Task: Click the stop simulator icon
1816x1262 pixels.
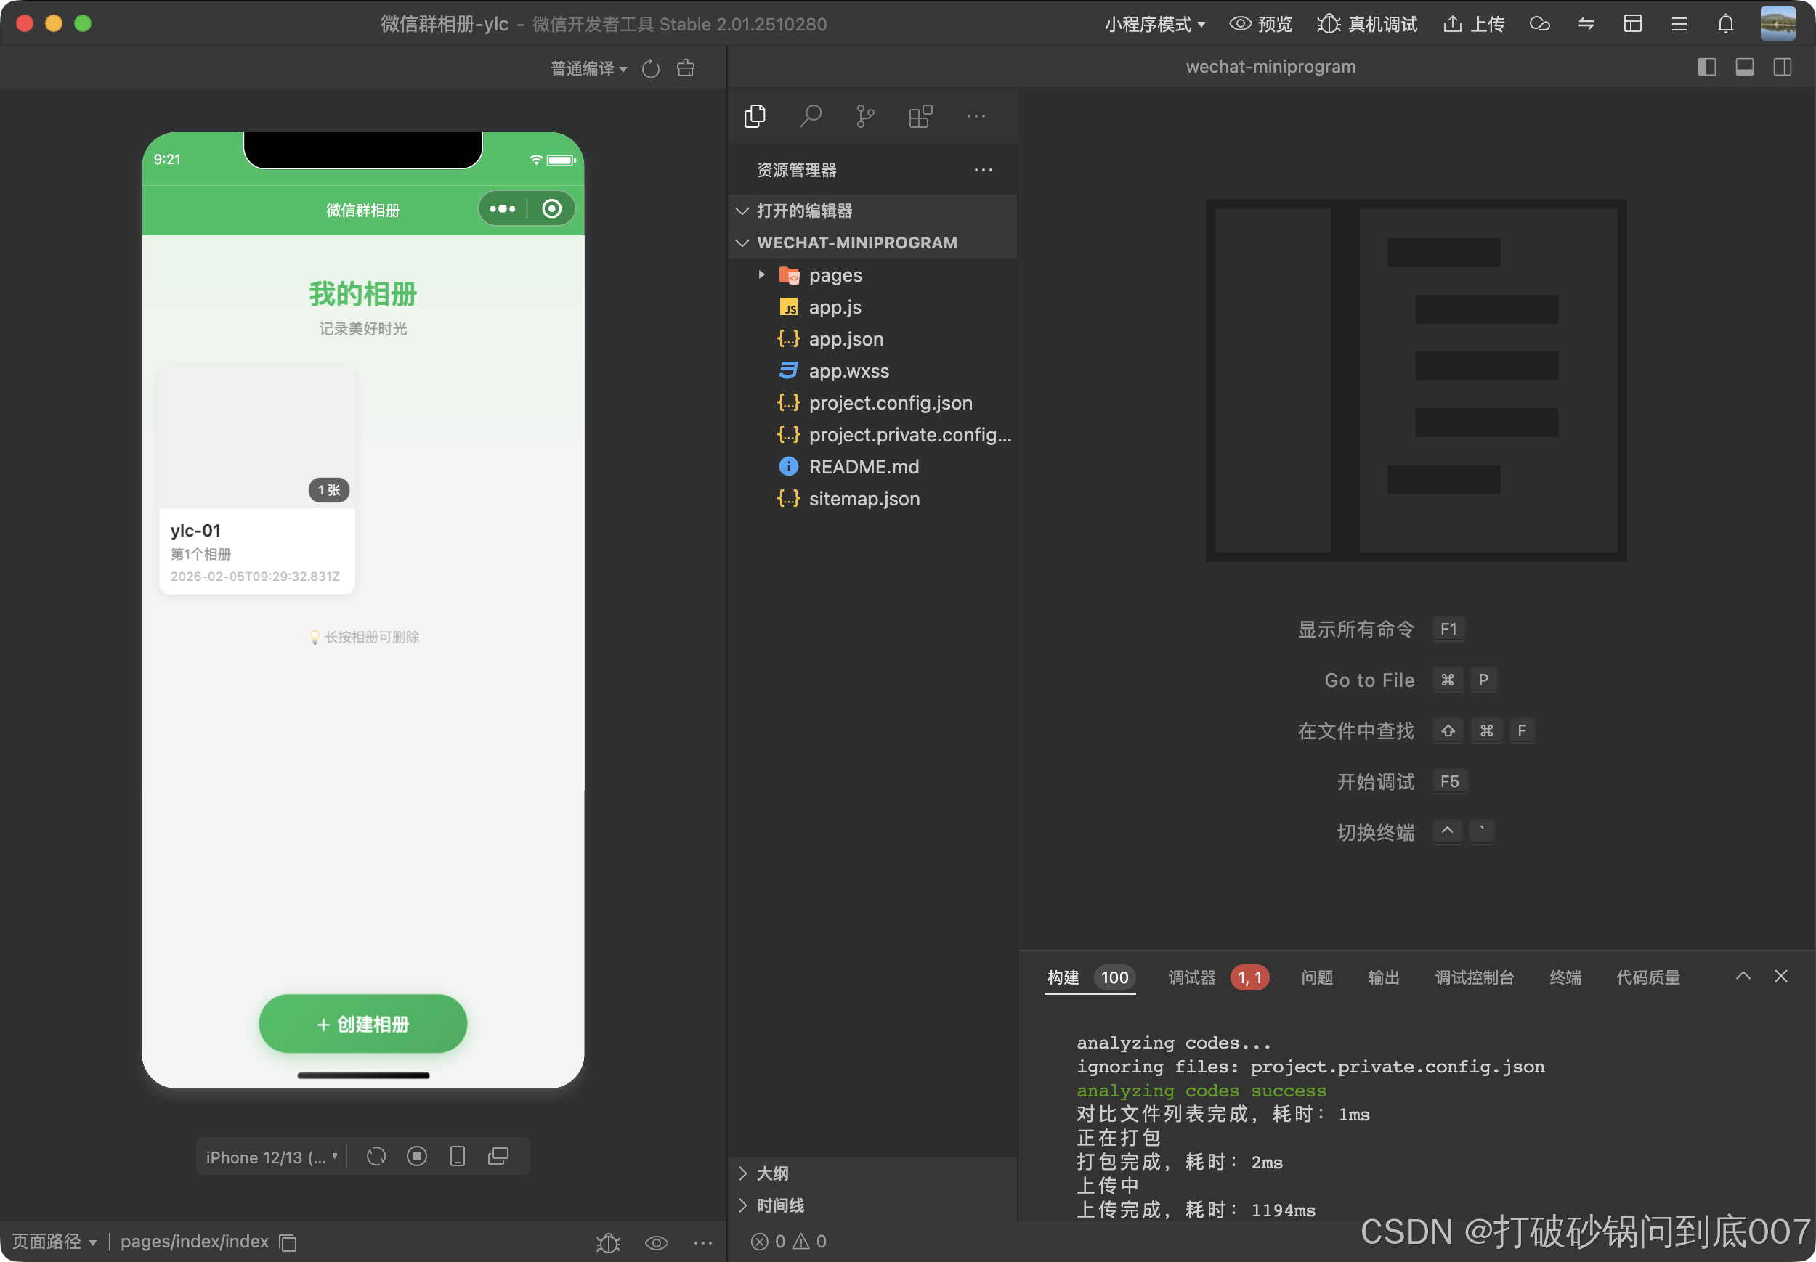Action: 417,1156
